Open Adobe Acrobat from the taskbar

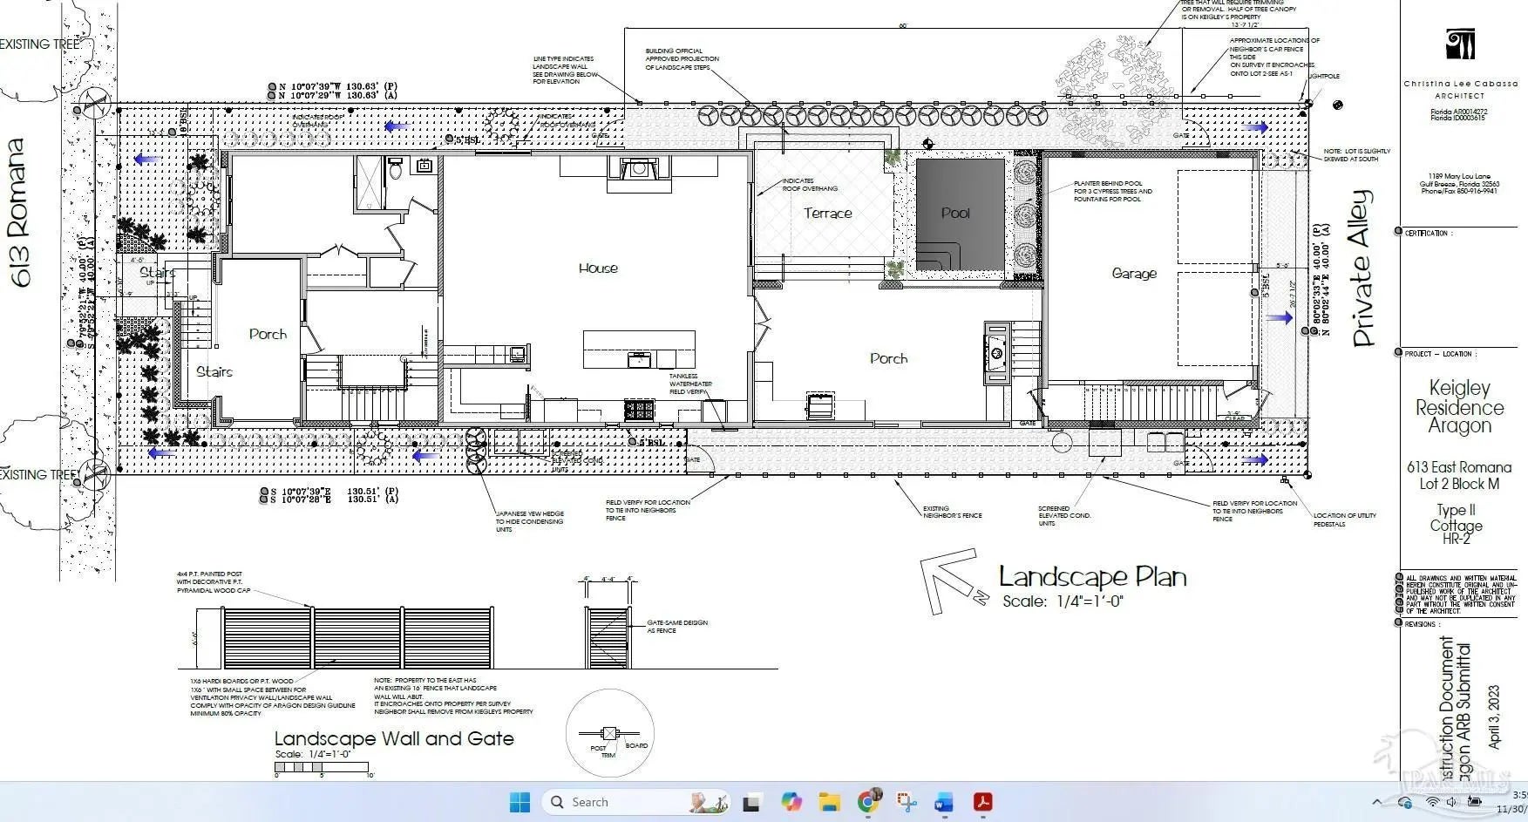tap(983, 802)
